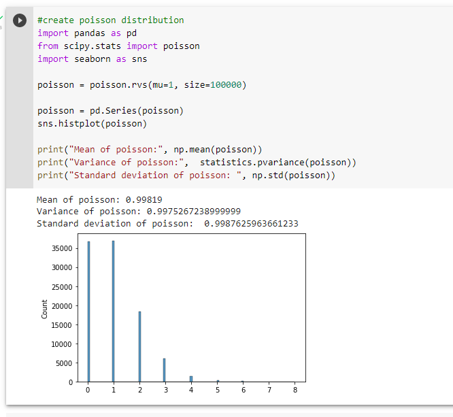The width and height of the screenshot is (453, 417).
Task: Click the 'sns.histplot(poisson)' line
Action: pos(92,124)
